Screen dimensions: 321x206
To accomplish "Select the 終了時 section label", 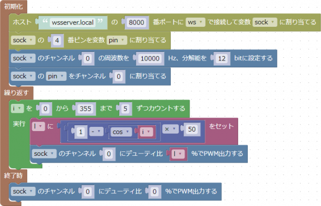I will (13, 176).
